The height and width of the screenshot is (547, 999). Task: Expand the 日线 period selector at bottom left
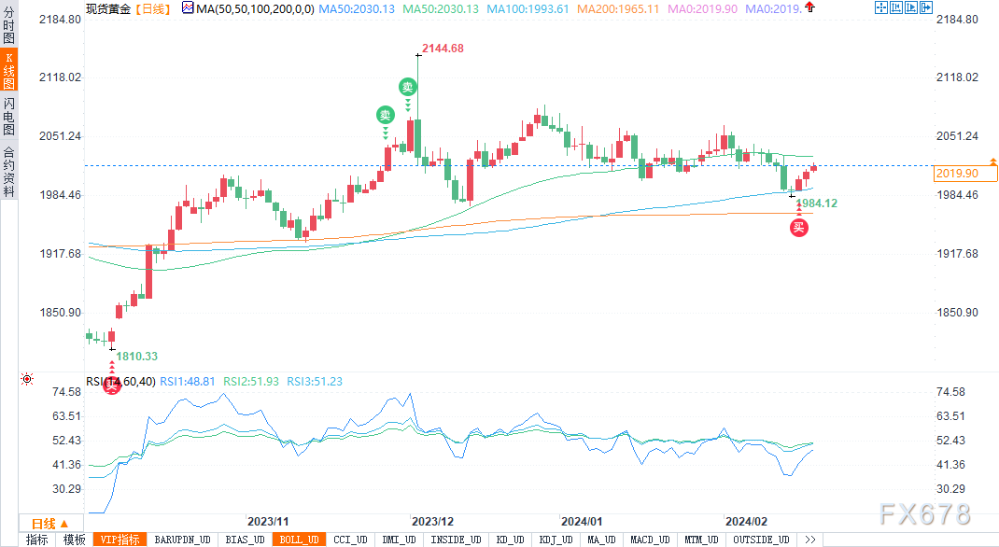point(49,524)
